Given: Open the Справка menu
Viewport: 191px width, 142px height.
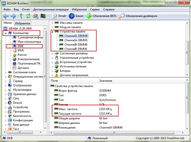Looking at the screenshot, I should [109, 9].
